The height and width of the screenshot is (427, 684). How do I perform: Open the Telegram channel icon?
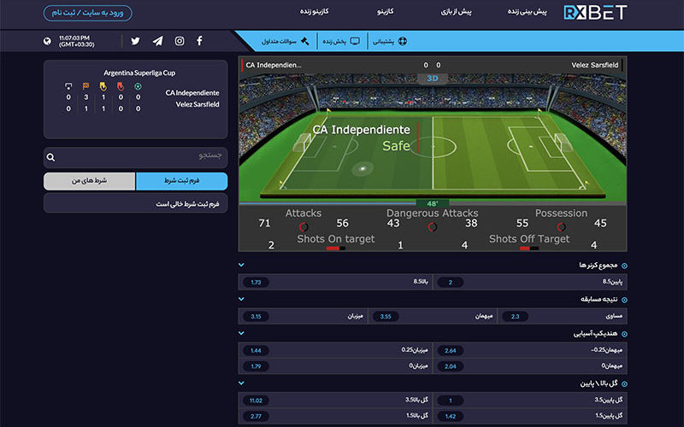(157, 41)
